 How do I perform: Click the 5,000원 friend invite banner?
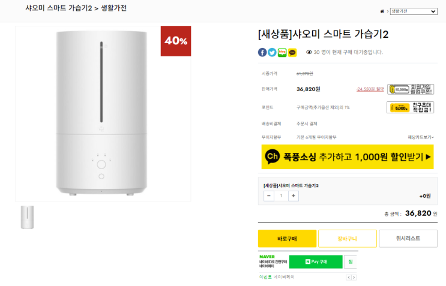pyautogui.click(x=410, y=108)
